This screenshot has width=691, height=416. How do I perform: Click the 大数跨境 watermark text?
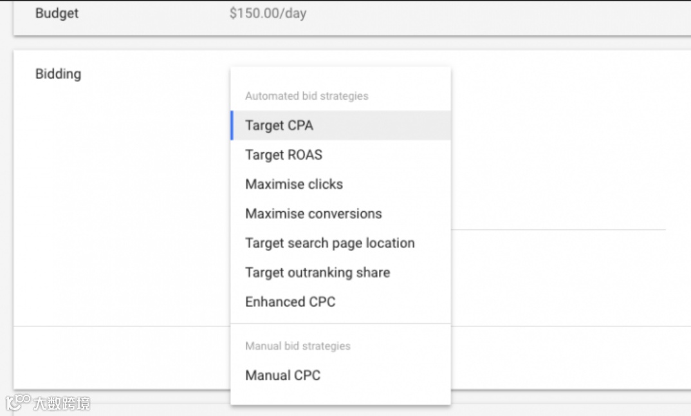click(x=62, y=404)
